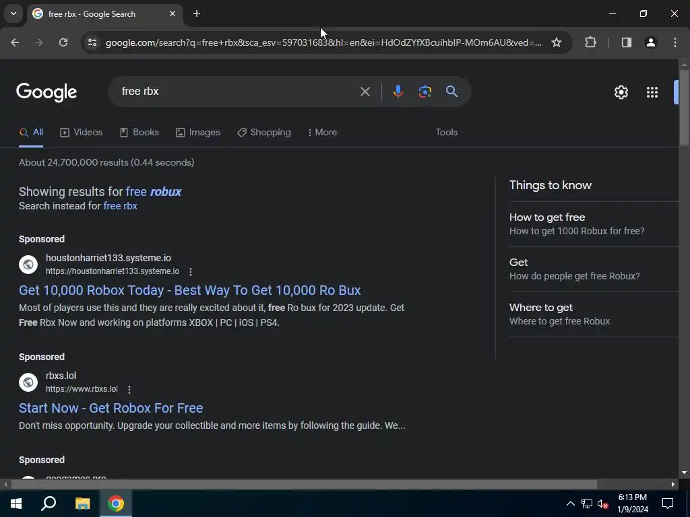This screenshot has width=690, height=517.
Task: Open a new browser tab
Action: 197,13
